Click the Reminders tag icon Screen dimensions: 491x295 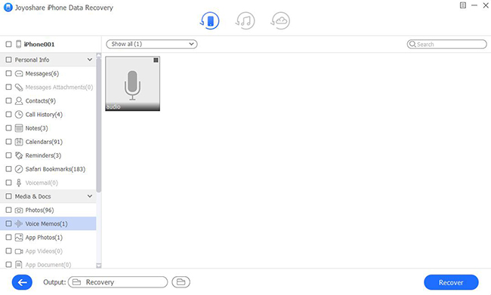pos(19,155)
